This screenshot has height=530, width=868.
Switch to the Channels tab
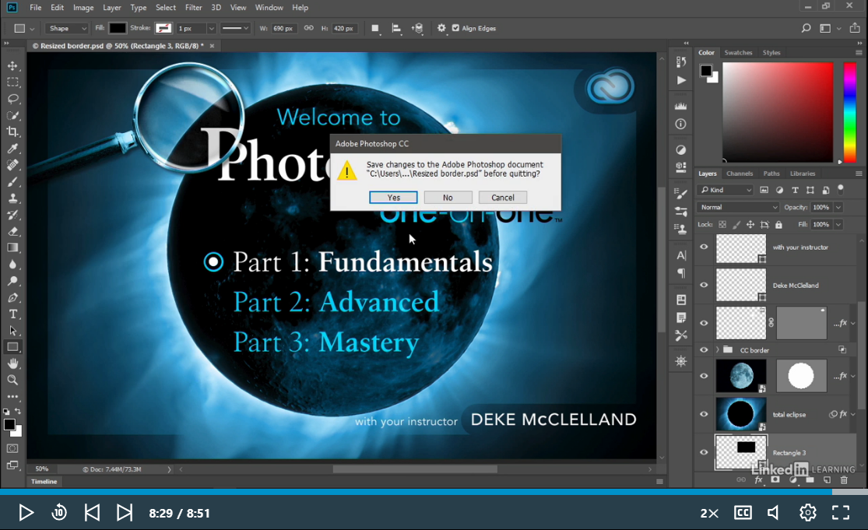coord(739,174)
